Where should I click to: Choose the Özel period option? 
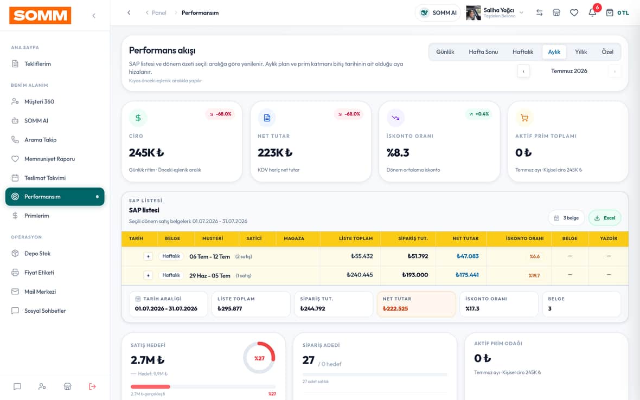[607, 52]
